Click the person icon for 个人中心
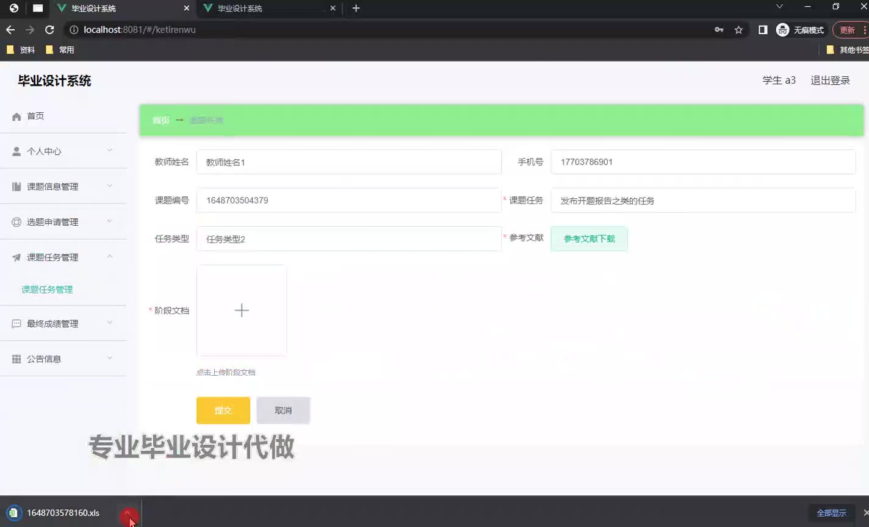 coord(16,151)
